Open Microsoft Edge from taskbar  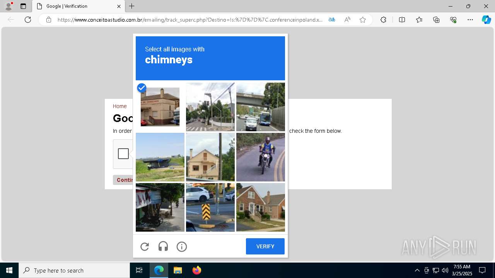click(x=159, y=270)
